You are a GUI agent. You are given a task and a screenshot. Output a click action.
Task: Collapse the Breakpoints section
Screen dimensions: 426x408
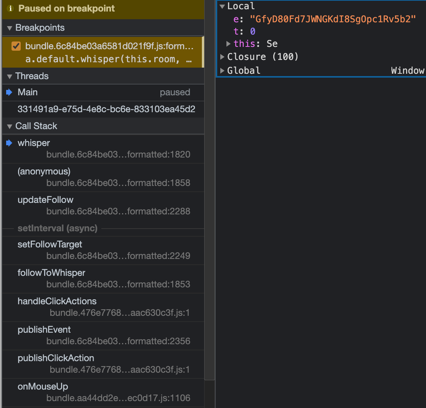pyautogui.click(x=10, y=28)
